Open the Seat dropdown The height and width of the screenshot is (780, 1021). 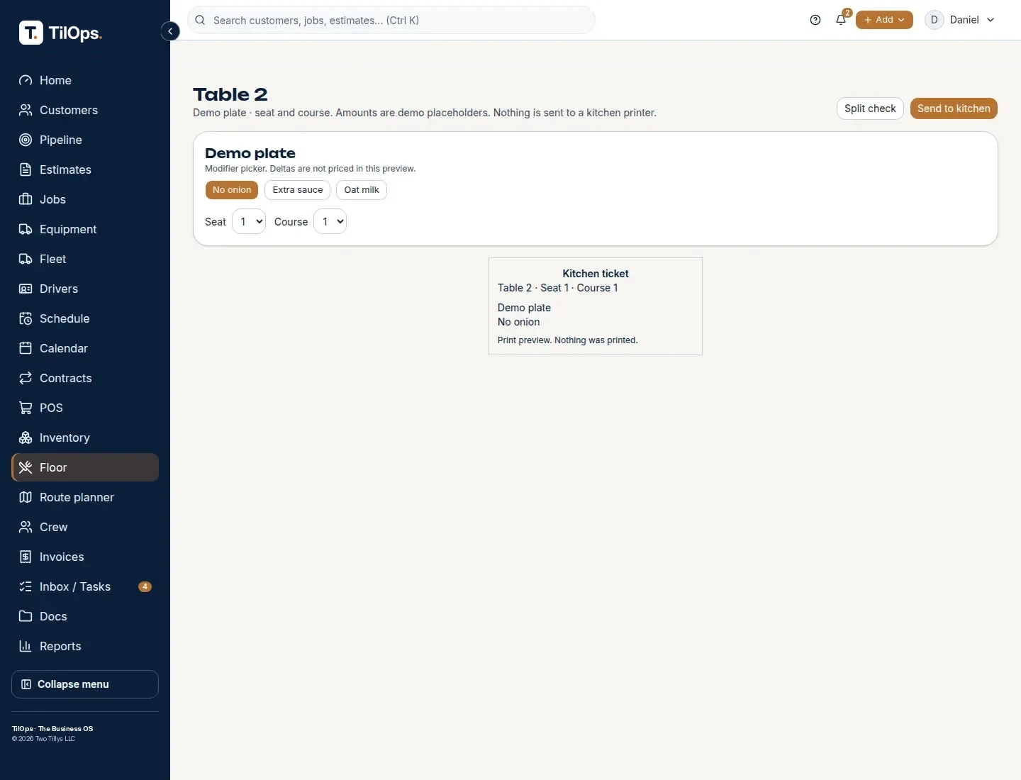coord(249,221)
